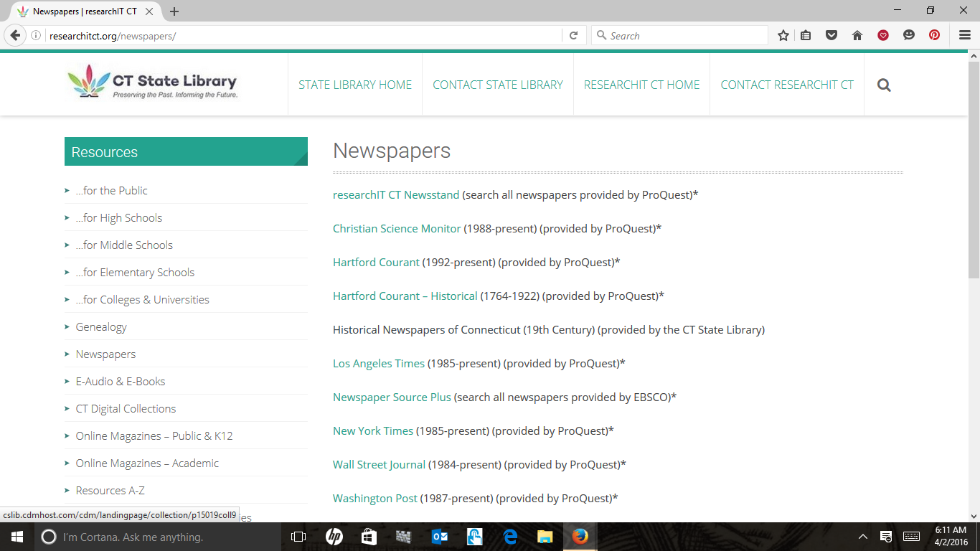Open Task View on the taskbar
Screen dimensions: 980x551
coord(298,537)
